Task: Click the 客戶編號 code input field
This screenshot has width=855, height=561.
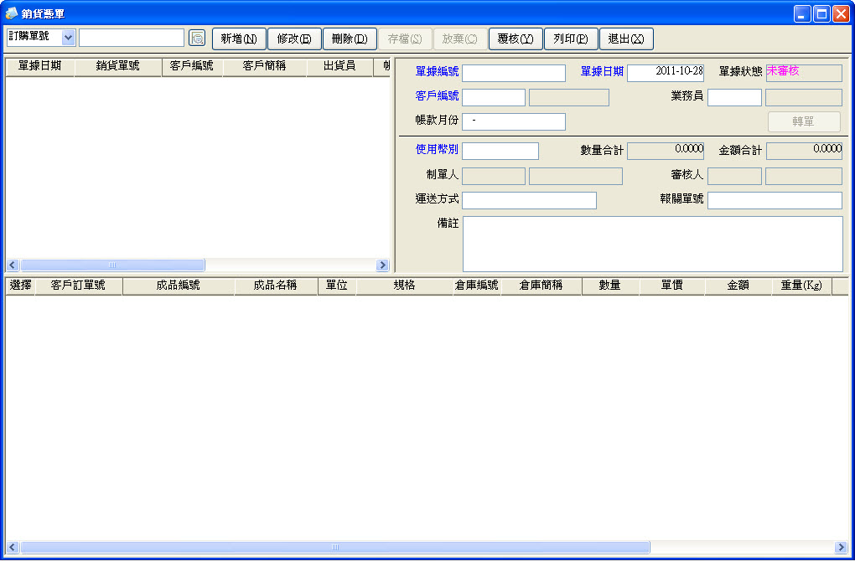Action: pyautogui.click(x=494, y=97)
